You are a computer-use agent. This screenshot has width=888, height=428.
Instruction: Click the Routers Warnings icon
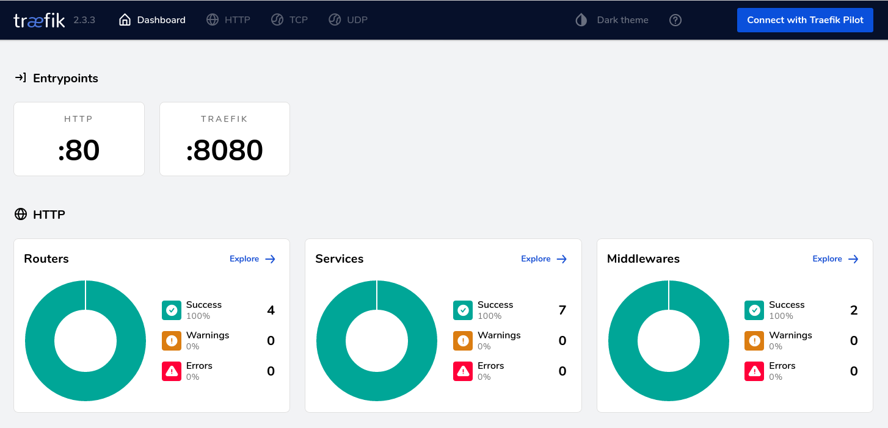click(x=172, y=341)
